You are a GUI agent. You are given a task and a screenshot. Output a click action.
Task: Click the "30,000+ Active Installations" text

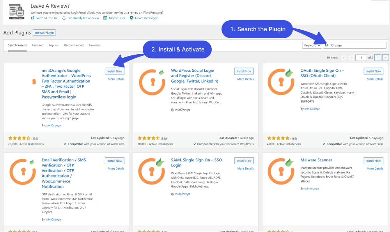(x=156, y=144)
